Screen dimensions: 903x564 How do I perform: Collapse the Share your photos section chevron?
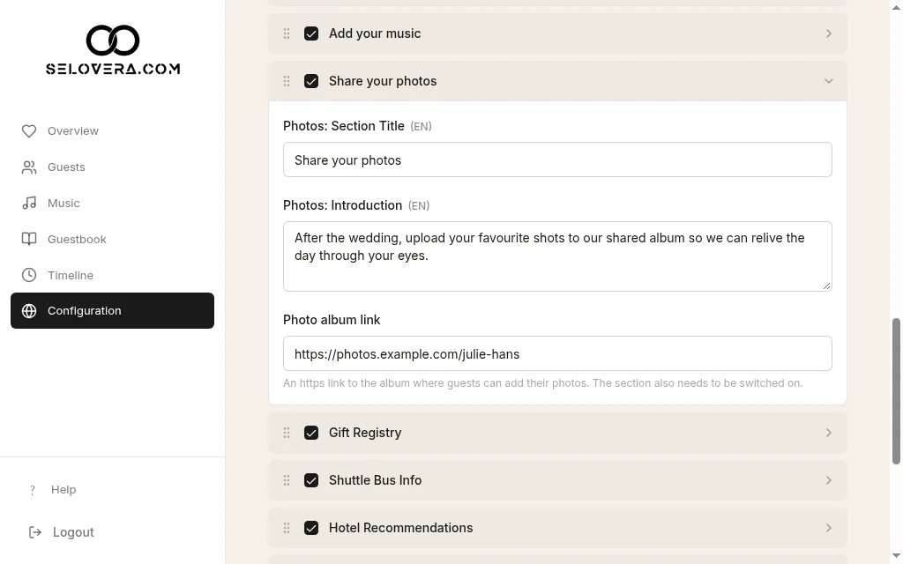[829, 81]
